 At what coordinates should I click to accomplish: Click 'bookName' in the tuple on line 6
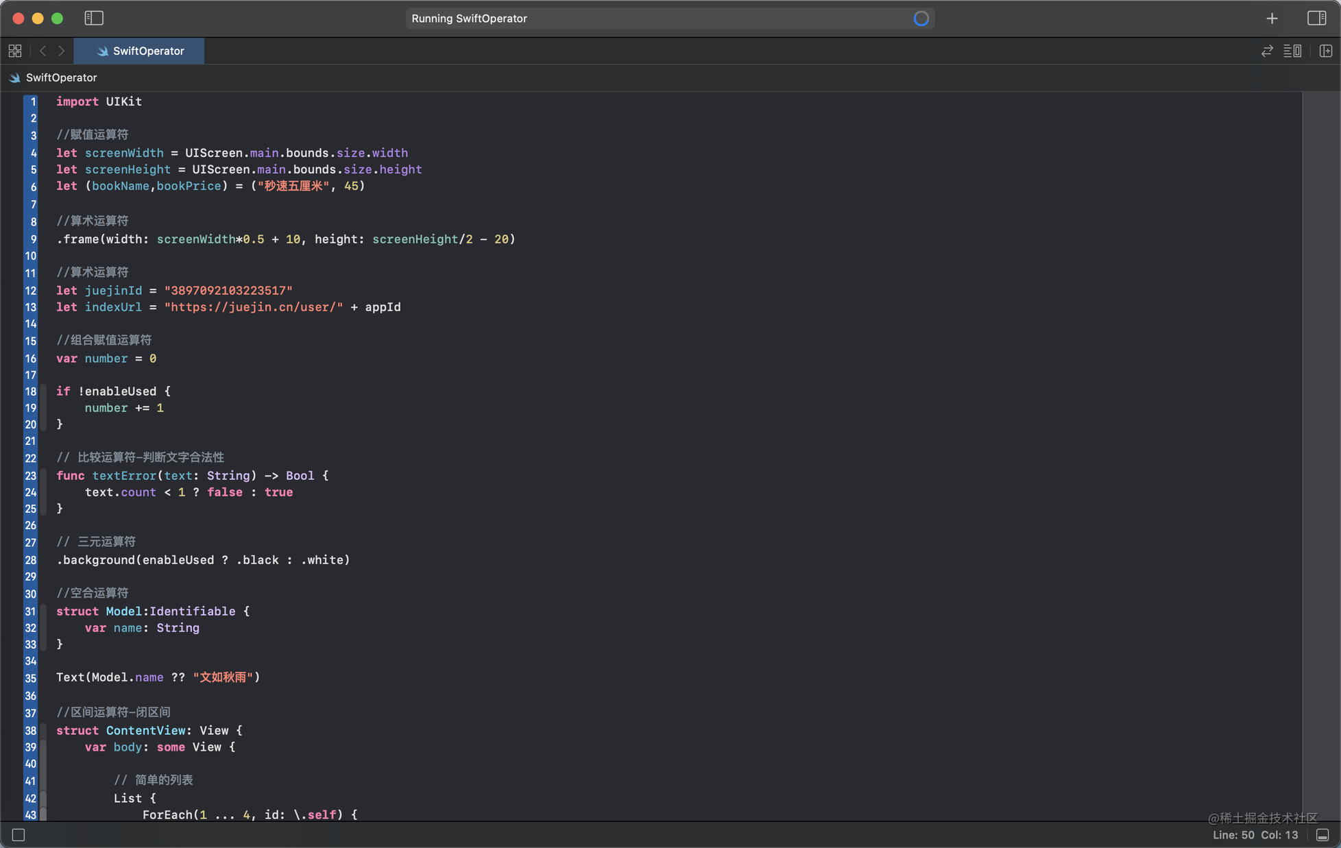tap(121, 186)
